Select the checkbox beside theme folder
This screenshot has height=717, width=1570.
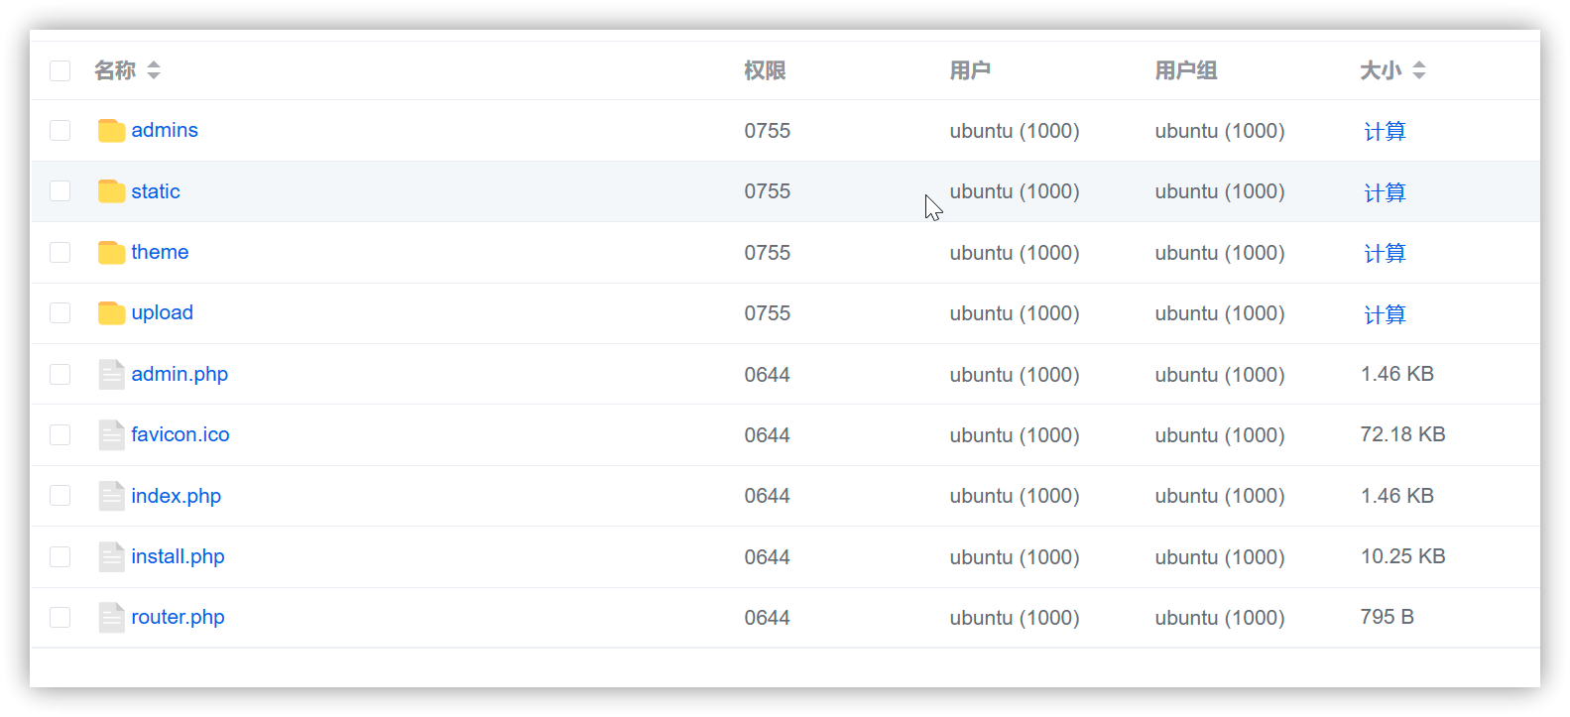click(60, 252)
